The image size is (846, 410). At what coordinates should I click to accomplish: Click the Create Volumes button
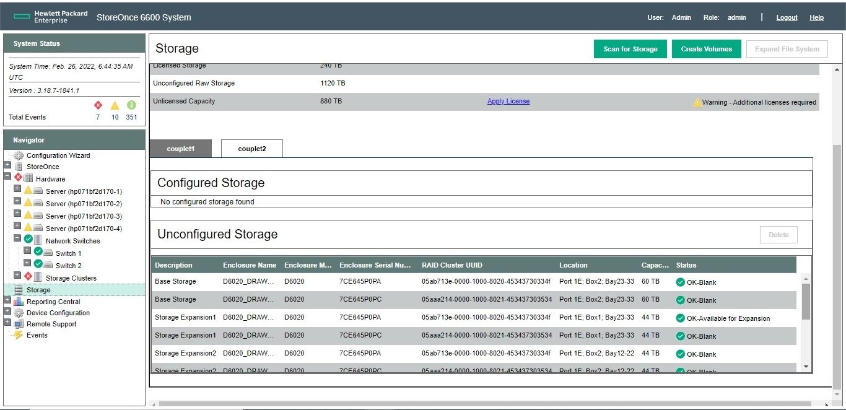click(x=707, y=49)
